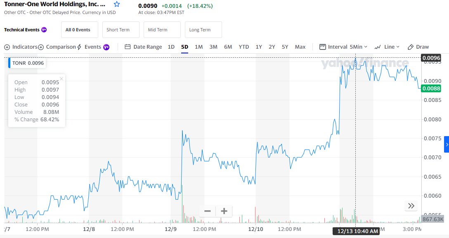Click the Line chart type icon
This screenshot has width=449, height=238.
click(378, 47)
